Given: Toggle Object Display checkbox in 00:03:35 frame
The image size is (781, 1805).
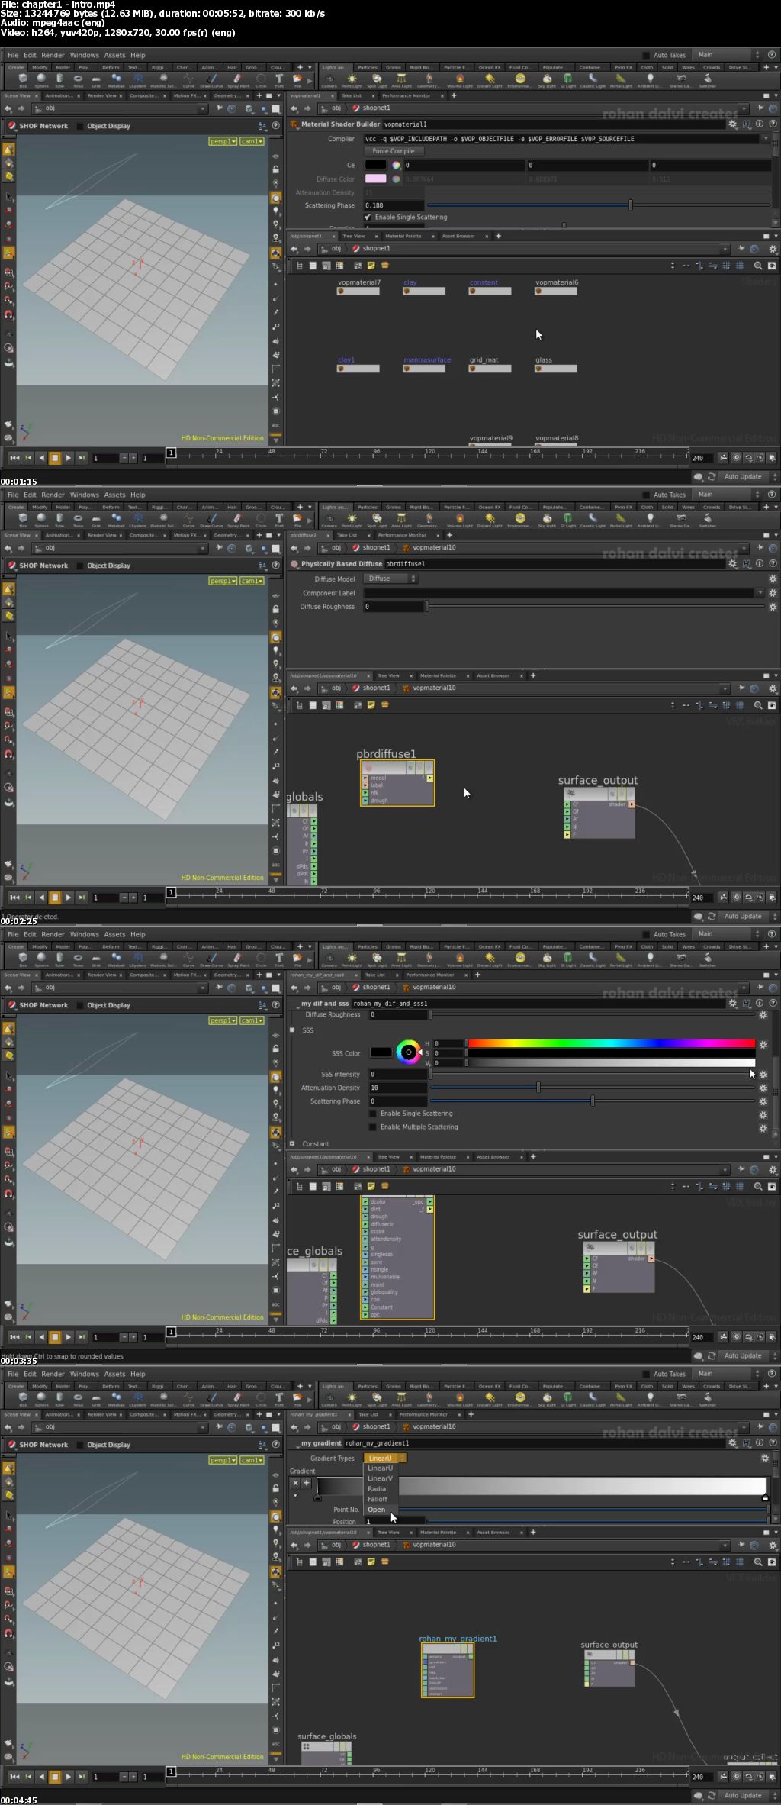Looking at the screenshot, I should (80, 1005).
